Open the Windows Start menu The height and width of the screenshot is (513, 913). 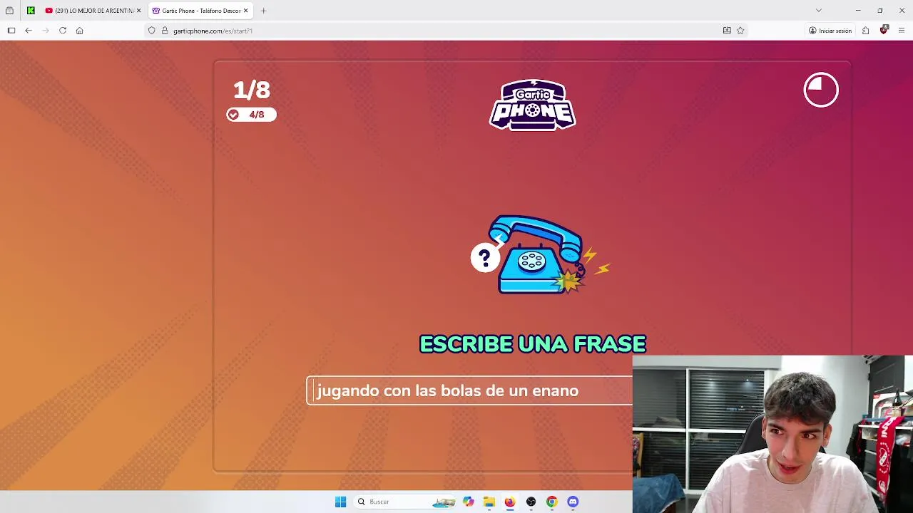coord(340,502)
